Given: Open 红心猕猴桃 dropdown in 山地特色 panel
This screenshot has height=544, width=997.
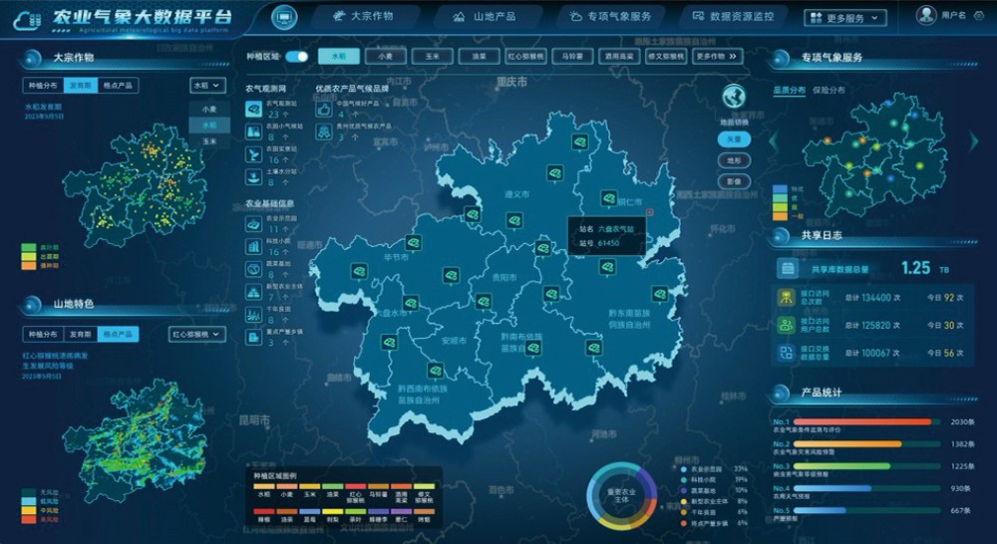Looking at the screenshot, I should [197, 334].
